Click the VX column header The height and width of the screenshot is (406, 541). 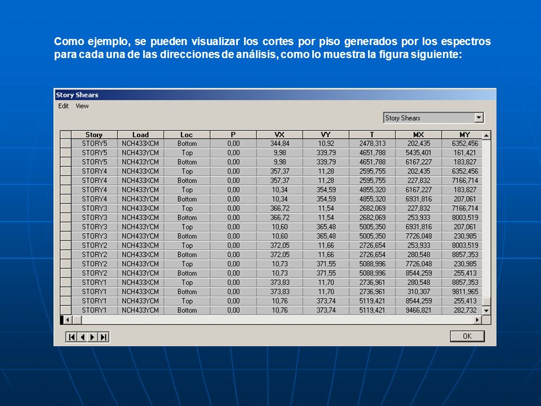tap(280, 135)
